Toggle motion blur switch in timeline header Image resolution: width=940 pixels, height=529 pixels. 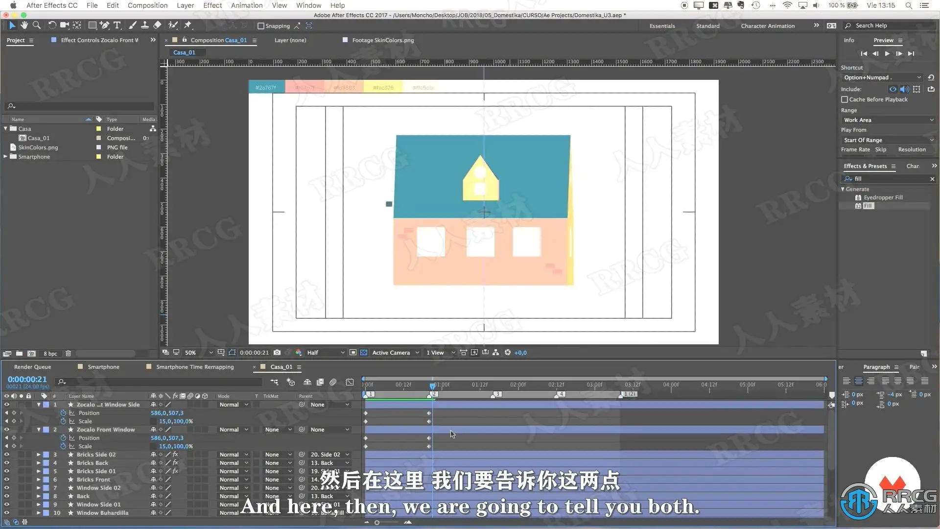click(333, 382)
